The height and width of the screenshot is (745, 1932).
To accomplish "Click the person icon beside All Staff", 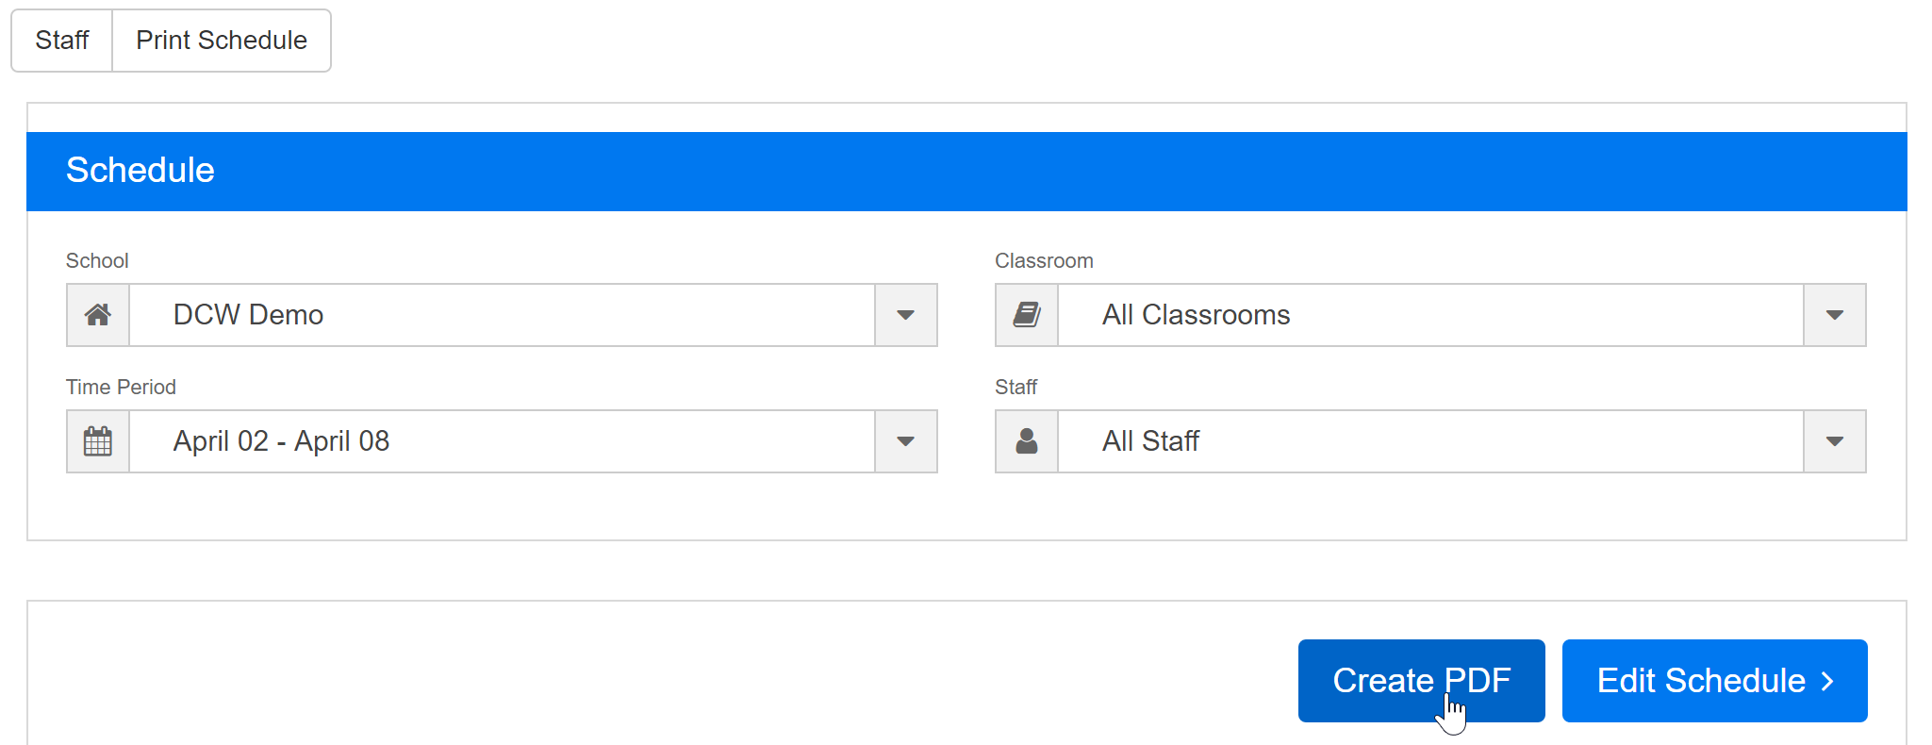I will tap(1027, 441).
